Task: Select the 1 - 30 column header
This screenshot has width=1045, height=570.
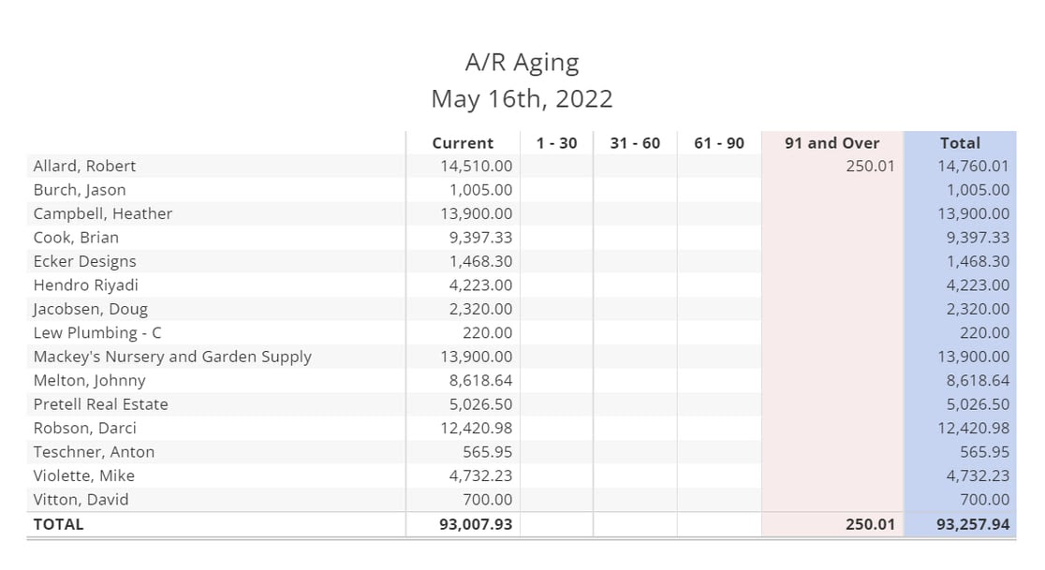Action: 556,143
